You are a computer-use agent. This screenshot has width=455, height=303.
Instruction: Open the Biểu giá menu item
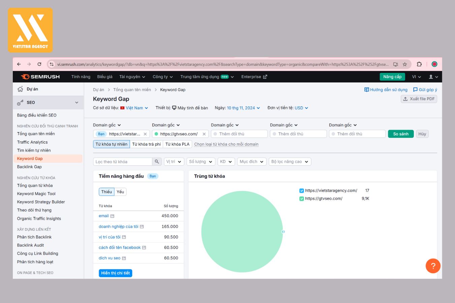point(105,77)
